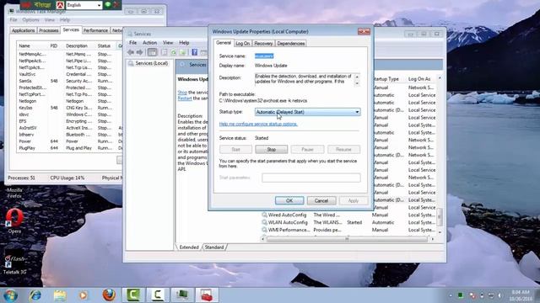The width and height of the screenshot is (540, 303).
Task: Switch to white Camtasia recorder taskbar button
Action: (158, 295)
